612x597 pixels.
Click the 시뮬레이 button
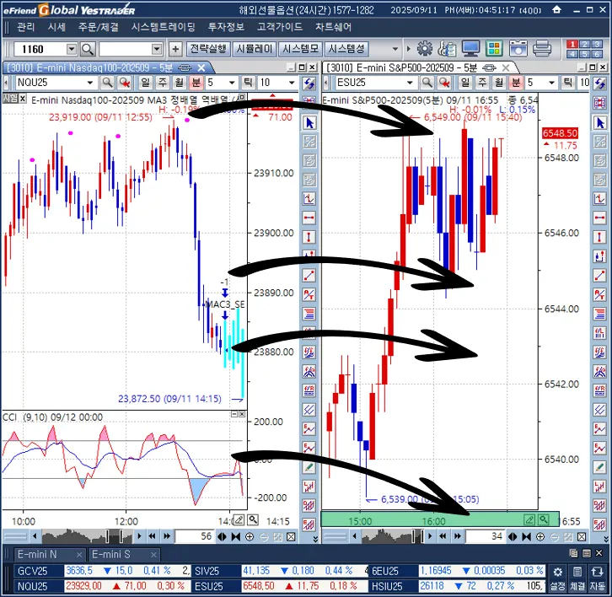(255, 49)
